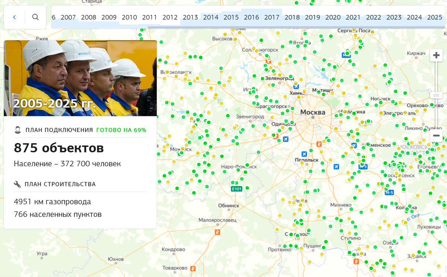This screenshot has width=447, height=277.
Task: Click the ruble marker next to Товарково
Action: point(193,268)
